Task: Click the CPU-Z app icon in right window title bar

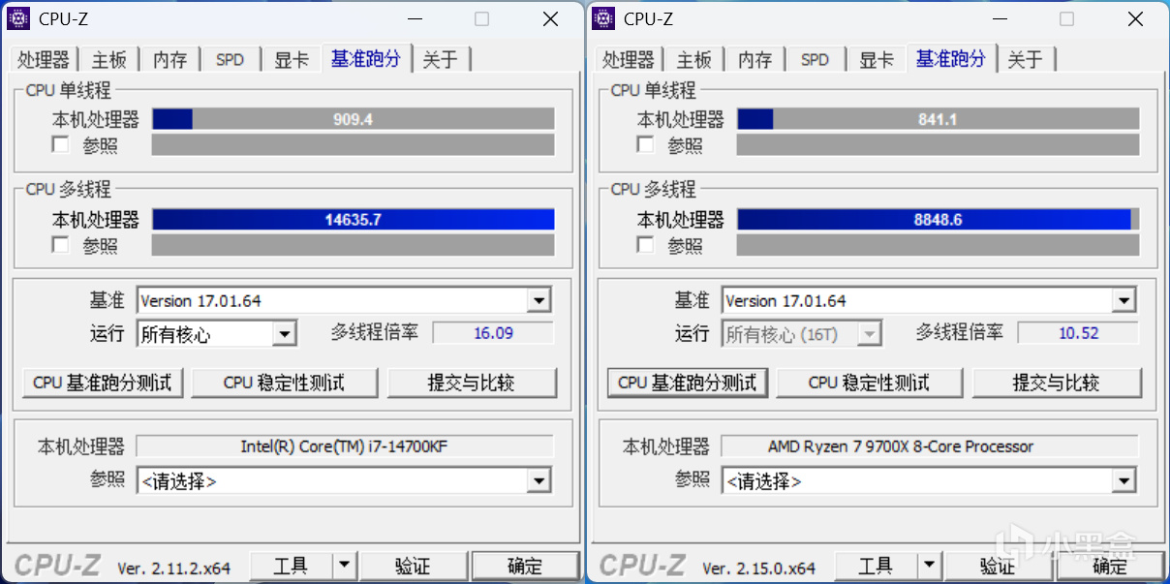Action: [x=603, y=18]
